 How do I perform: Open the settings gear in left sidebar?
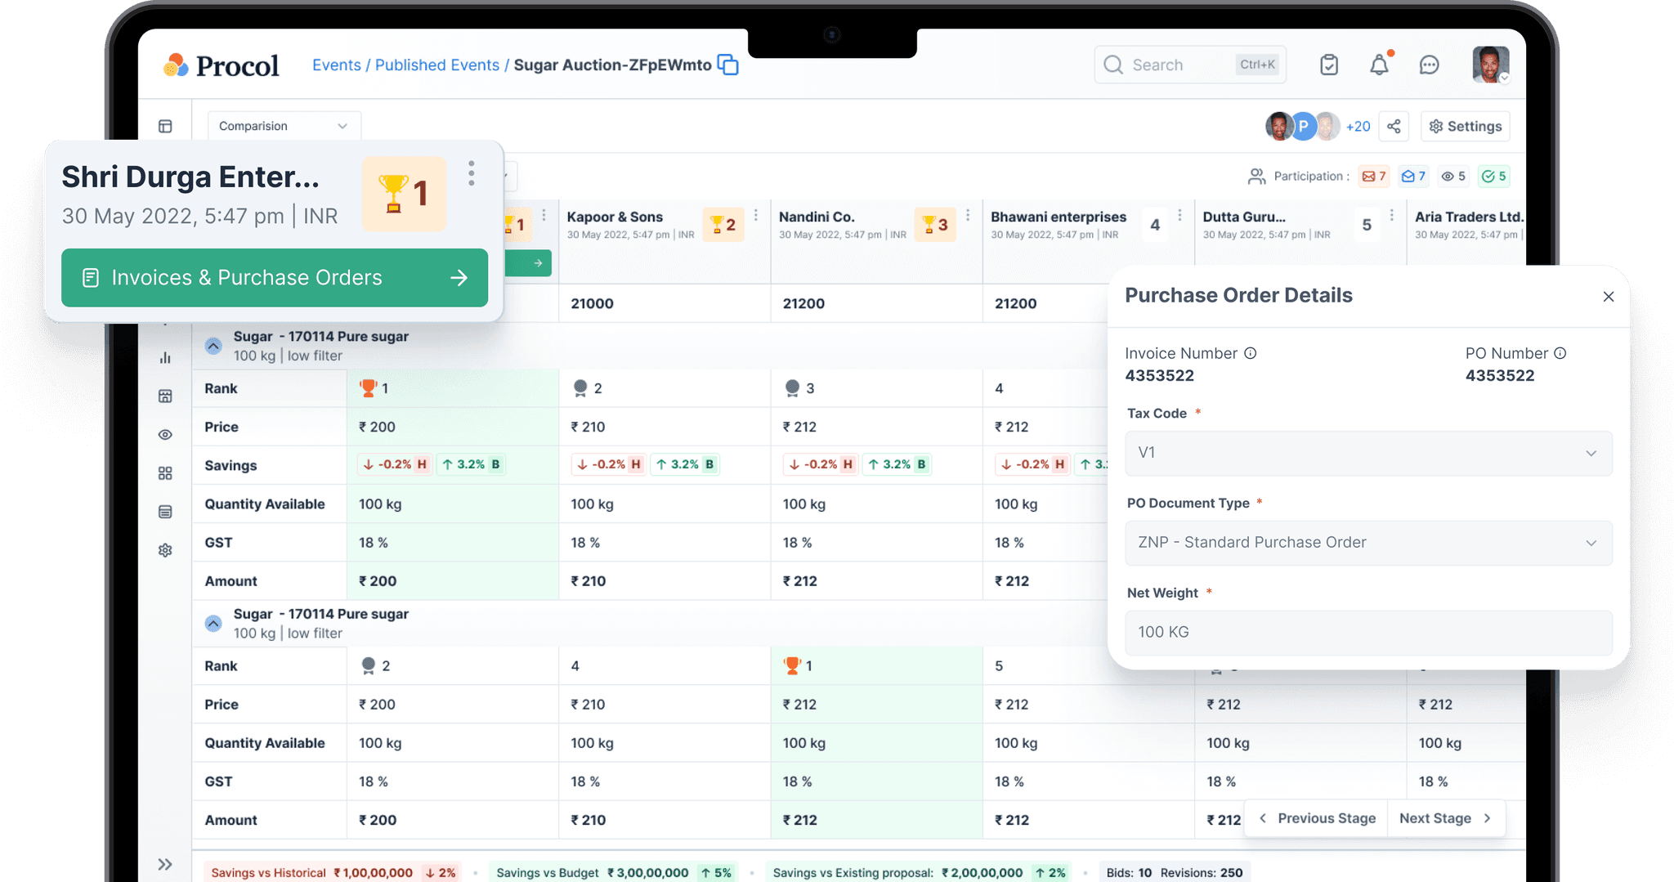pyautogui.click(x=165, y=550)
